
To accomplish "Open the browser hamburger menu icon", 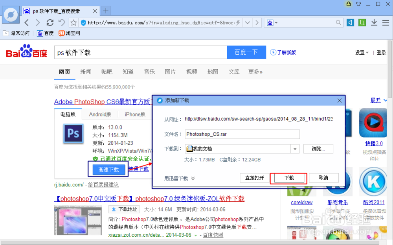I will (x=386, y=22).
